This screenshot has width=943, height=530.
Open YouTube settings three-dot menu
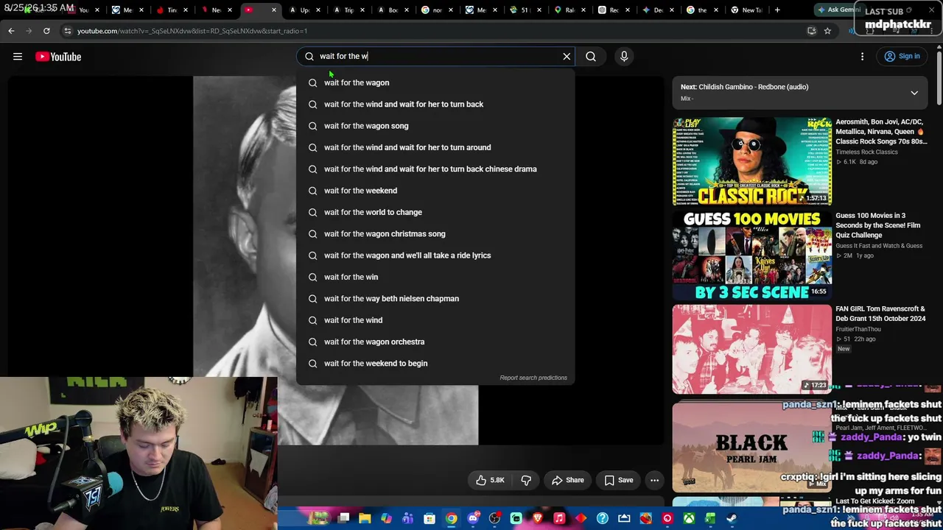tap(863, 57)
